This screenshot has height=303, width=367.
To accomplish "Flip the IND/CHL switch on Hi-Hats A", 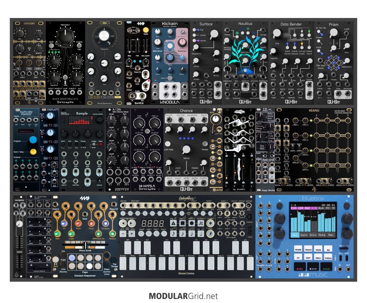I will tap(147, 131).
